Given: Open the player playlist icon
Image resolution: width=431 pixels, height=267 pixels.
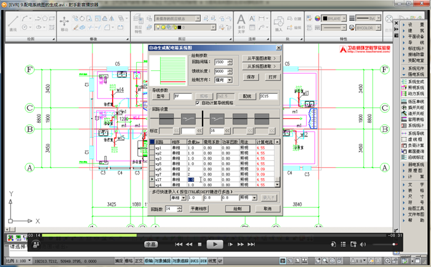Looking at the screenshot, I should [x=343, y=244].
